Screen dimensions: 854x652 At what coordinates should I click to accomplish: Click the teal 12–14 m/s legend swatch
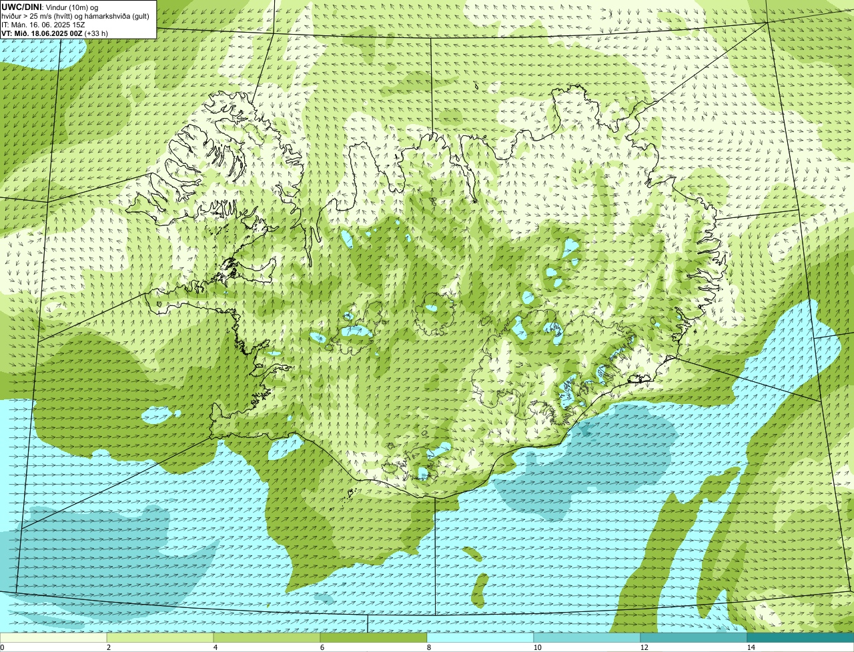coord(694,637)
